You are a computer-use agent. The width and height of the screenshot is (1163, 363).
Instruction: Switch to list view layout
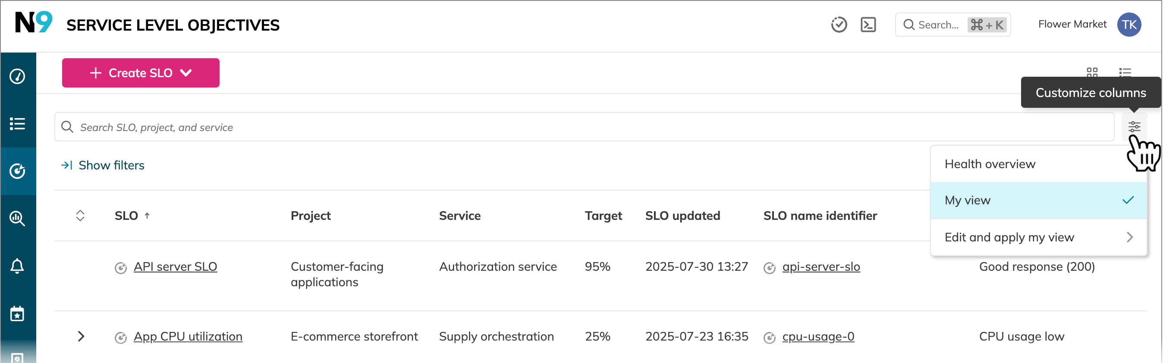pos(1125,72)
